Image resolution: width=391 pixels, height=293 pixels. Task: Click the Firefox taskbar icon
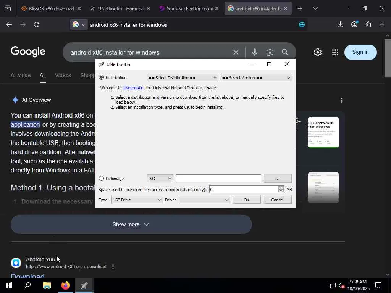tap(66, 285)
